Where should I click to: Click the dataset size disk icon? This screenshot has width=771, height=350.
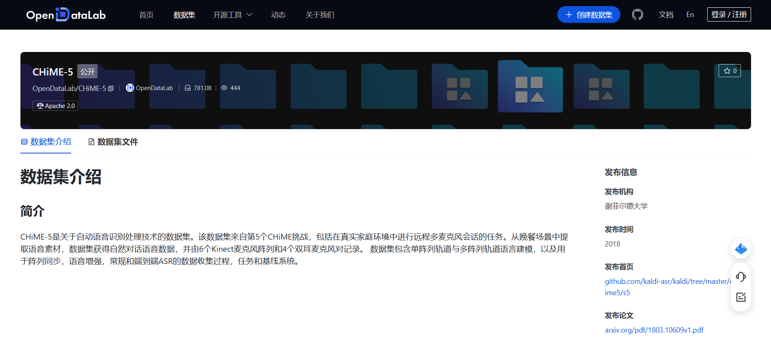click(x=188, y=88)
